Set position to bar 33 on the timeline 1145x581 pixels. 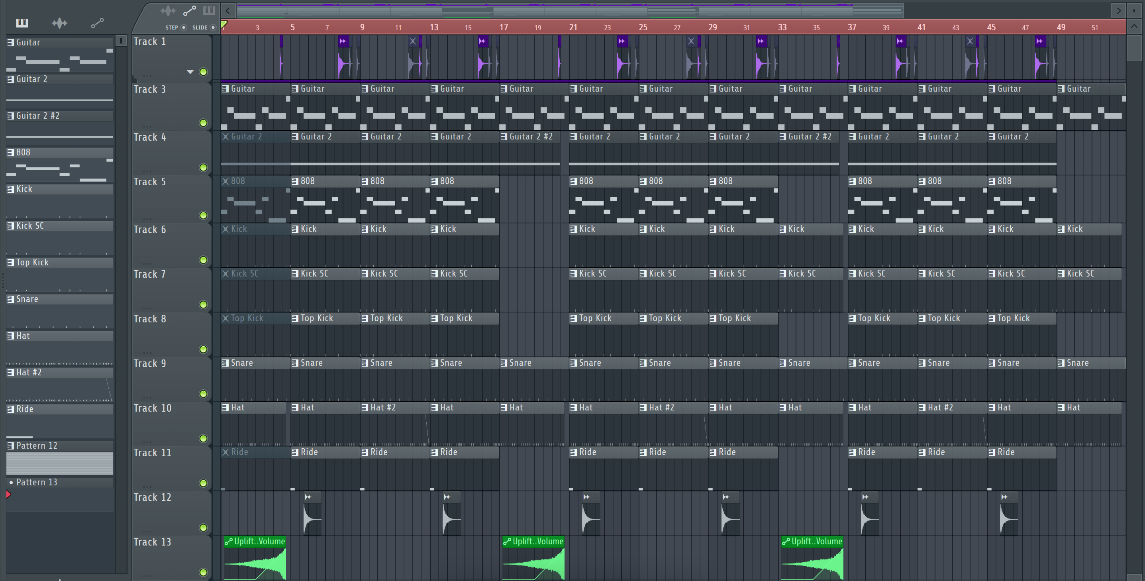pos(782,27)
